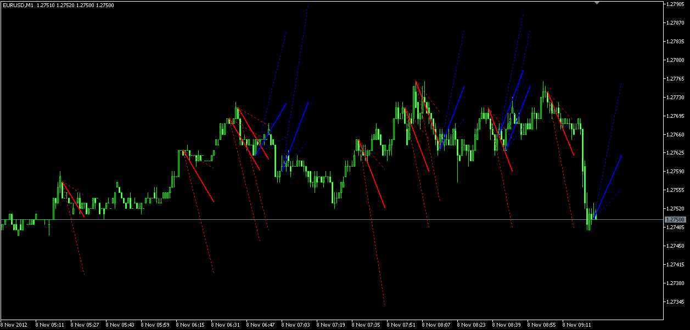
Task: Click the 8 Nov 05:11 time label
Action: [51, 325]
